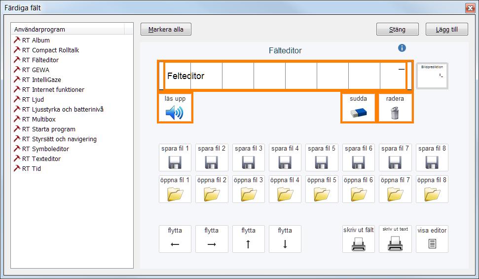479x279 pixels.
Task: Select the 'flytta' up arrow field
Action: [248, 239]
